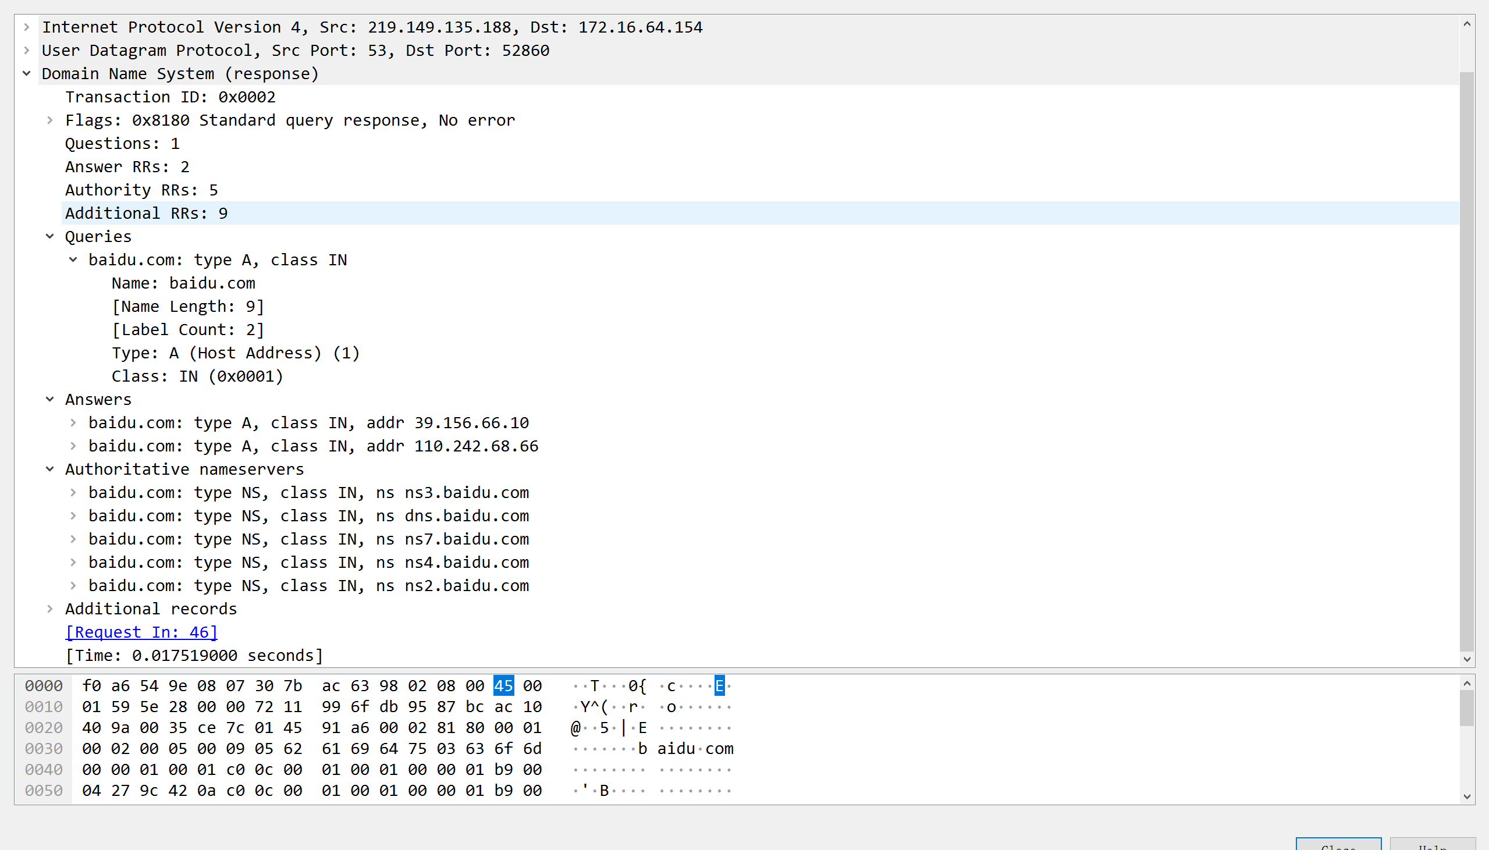Image resolution: width=1489 pixels, height=850 pixels.
Task: Click the packet details scroll-up arrow
Action: [1467, 24]
